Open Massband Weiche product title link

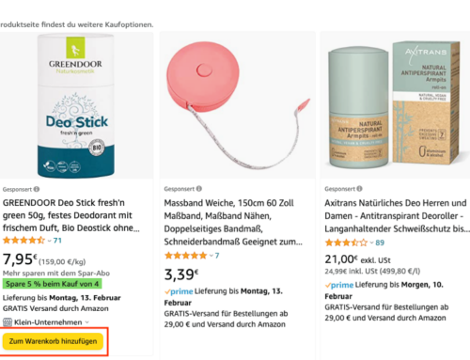tap(233, 222)
